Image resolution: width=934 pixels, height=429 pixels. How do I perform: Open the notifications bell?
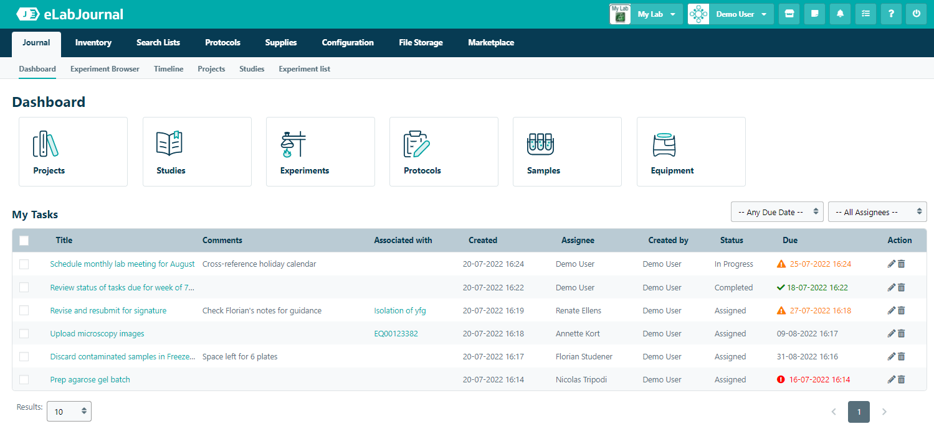(x=840, y=13)
